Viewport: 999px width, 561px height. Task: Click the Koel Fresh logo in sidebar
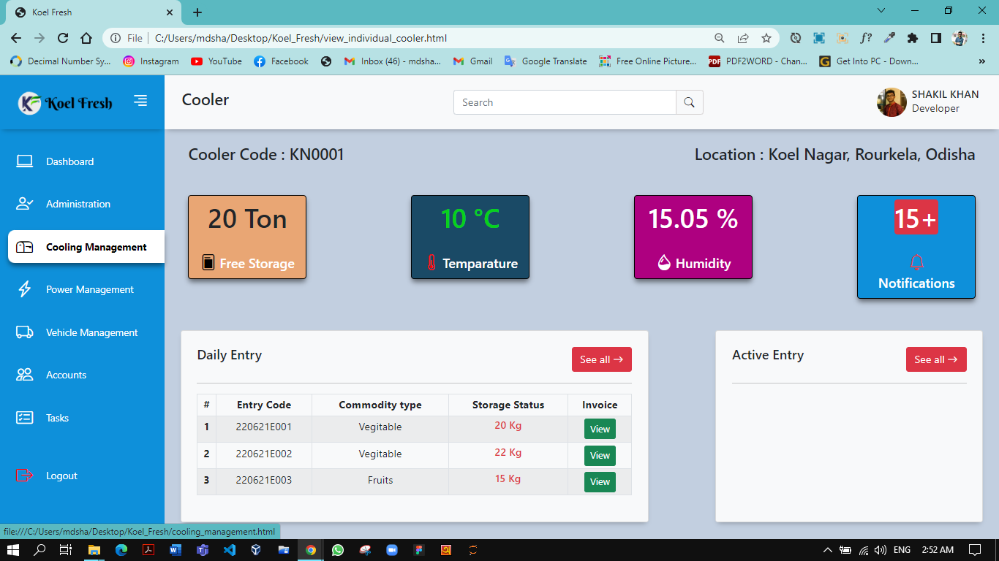click(66, 103)
